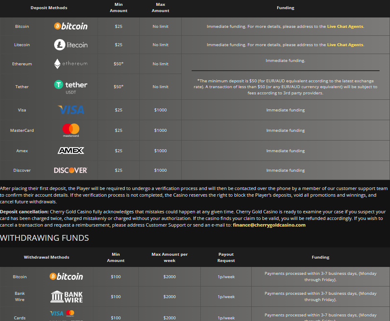Image resolution: width=390 pixels, height=321 pixels.
Task: Select the $25 minimum amount for Visa
Action: click(119, 110)
